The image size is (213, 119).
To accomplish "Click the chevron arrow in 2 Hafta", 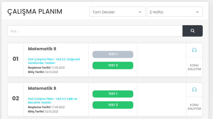I will (197, 12).
